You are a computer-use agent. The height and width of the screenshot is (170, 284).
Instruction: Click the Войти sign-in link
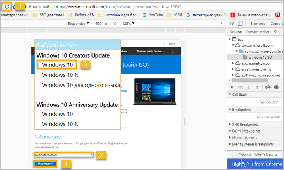(172, 44)
